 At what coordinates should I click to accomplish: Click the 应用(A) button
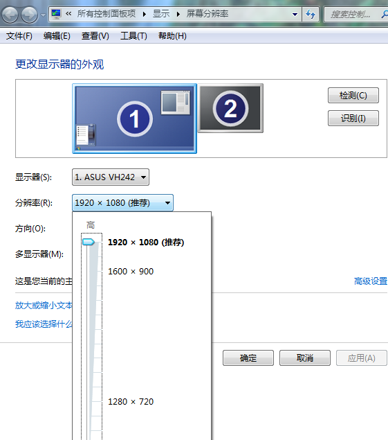[362, 358]
